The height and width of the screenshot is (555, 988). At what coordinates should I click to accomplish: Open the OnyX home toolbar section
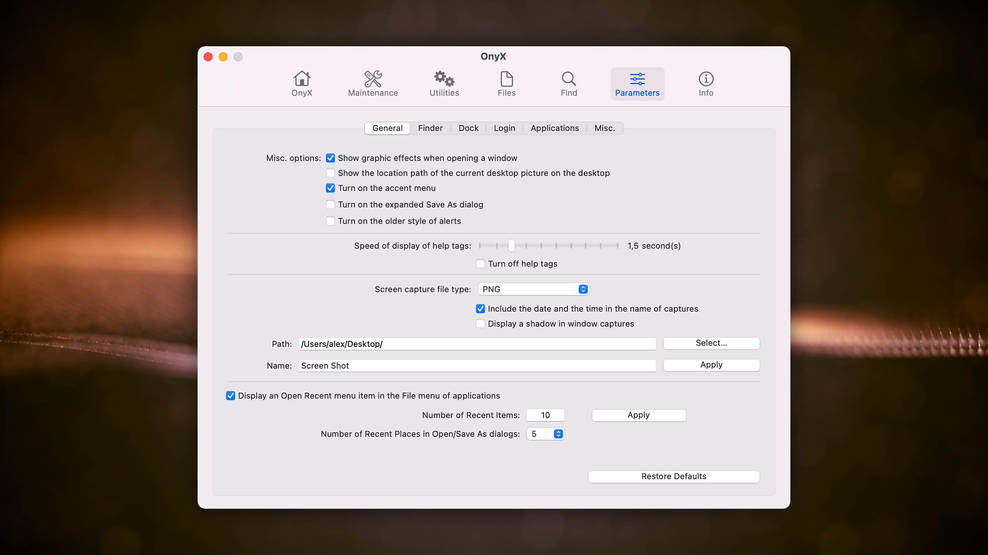click(x=301, y=84)
